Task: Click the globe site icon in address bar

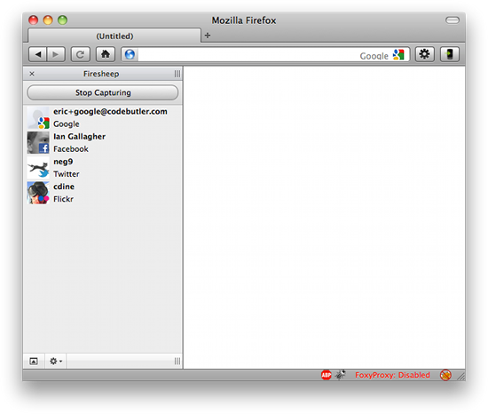Action: pos(130,54)
